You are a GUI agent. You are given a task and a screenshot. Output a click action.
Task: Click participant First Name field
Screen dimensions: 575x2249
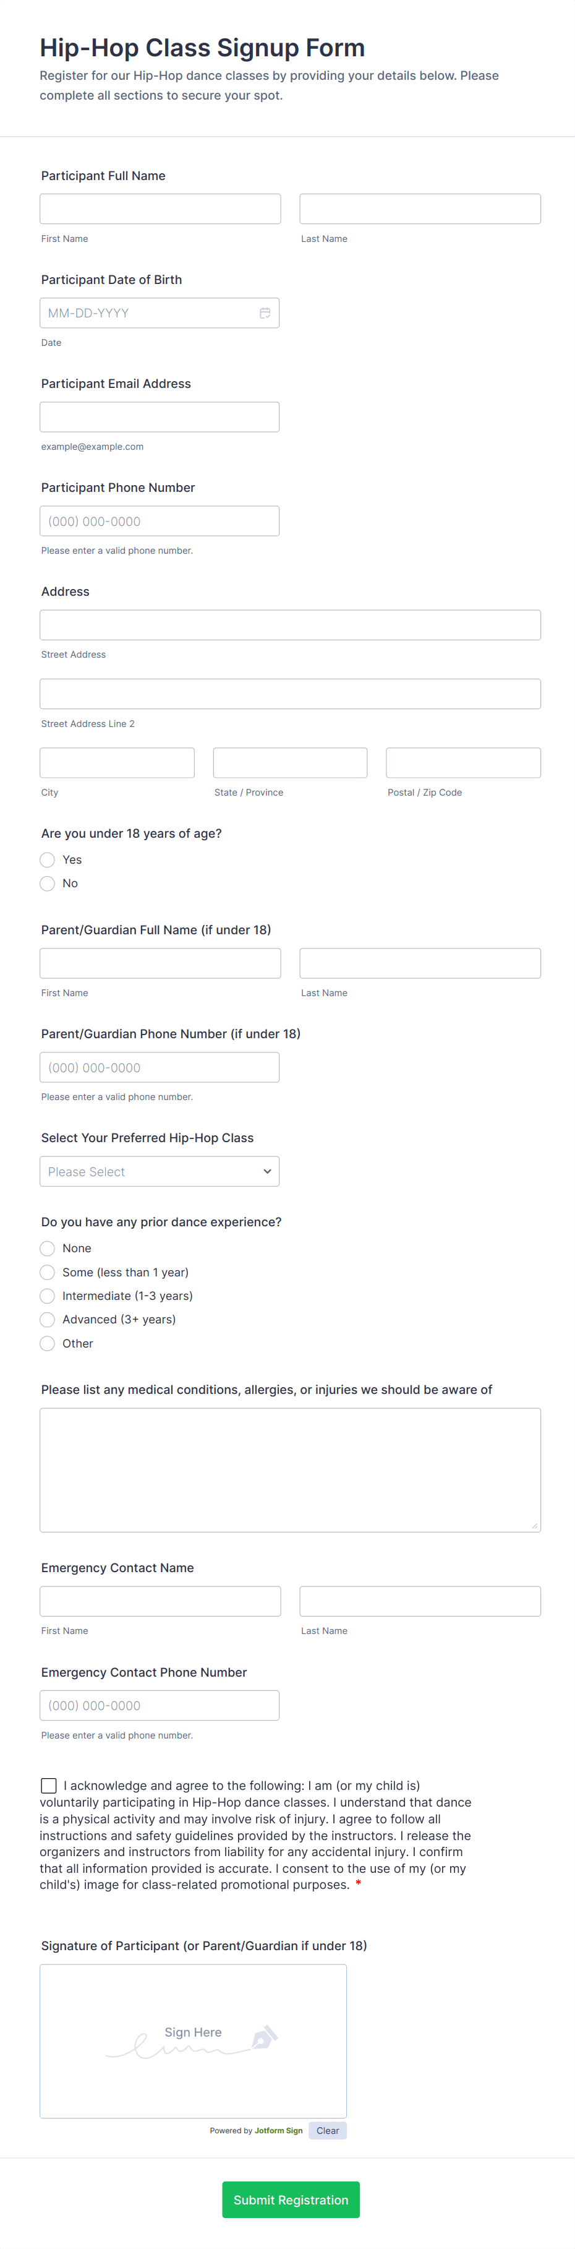[x=161, y=210]
